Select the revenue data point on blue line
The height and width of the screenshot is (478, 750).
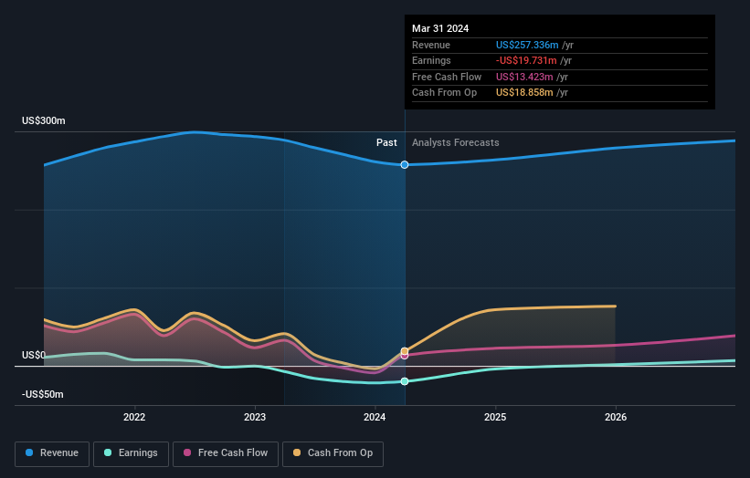pyautogui.click(x=405, y=165)
